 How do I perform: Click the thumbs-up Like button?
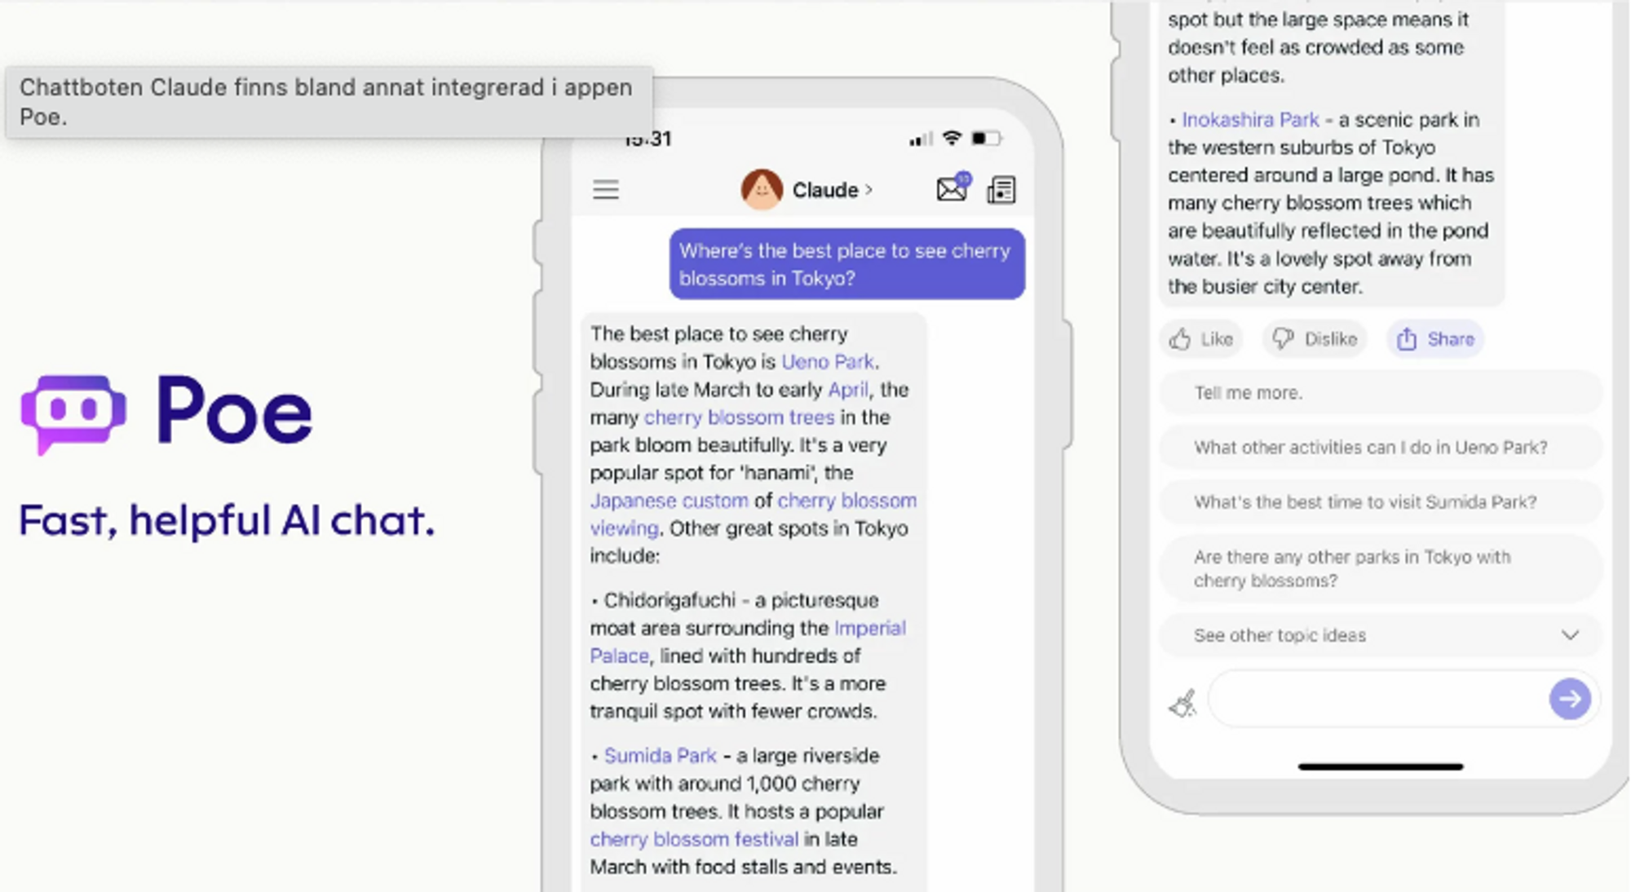[1201, 339]
